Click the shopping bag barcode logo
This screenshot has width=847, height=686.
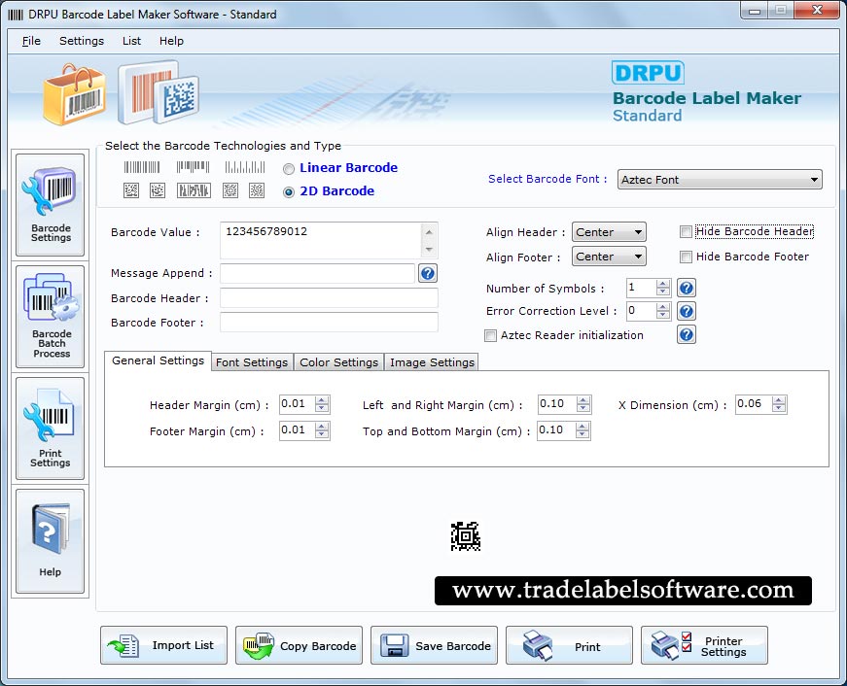[74, 95]
